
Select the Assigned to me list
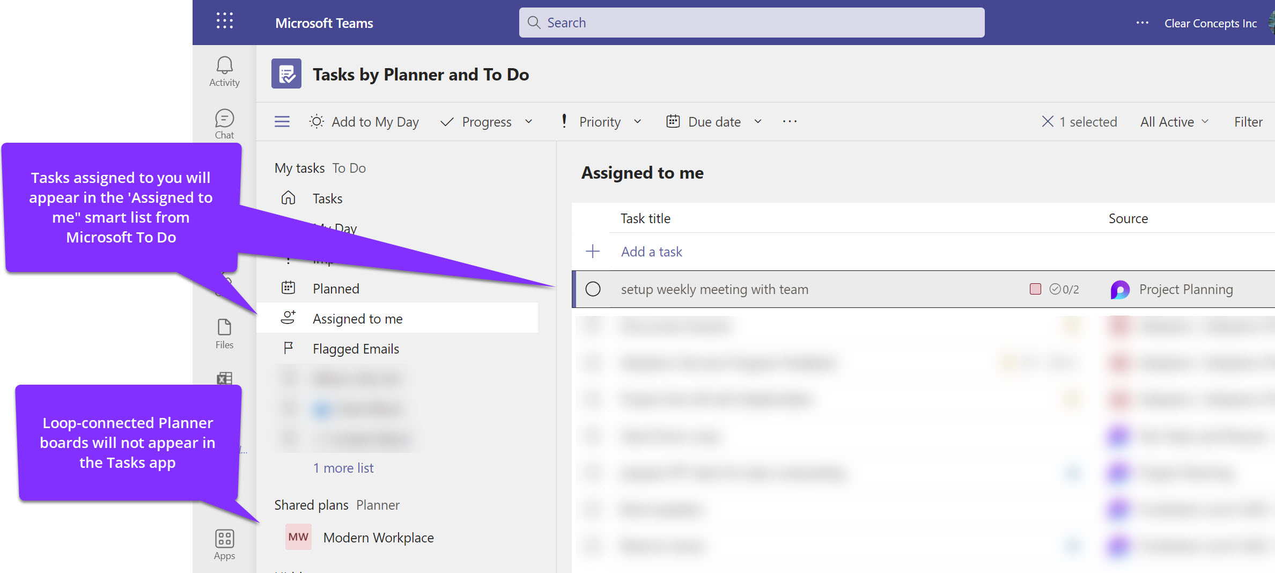[x=397, y=318]
